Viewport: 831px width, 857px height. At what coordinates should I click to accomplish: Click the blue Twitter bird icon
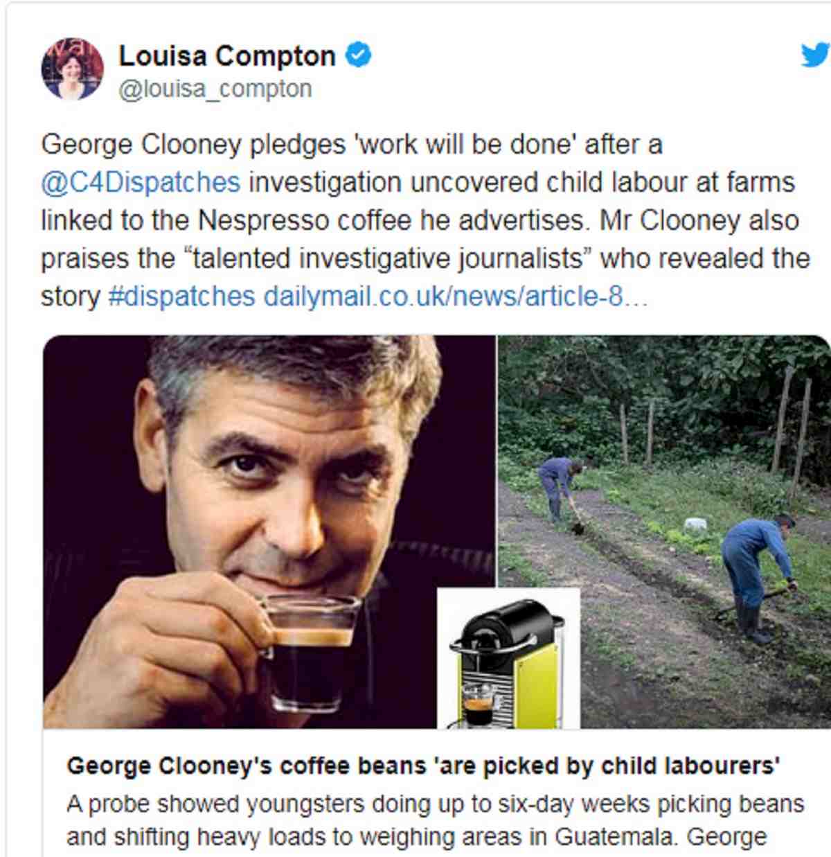(x=815, y=54)
